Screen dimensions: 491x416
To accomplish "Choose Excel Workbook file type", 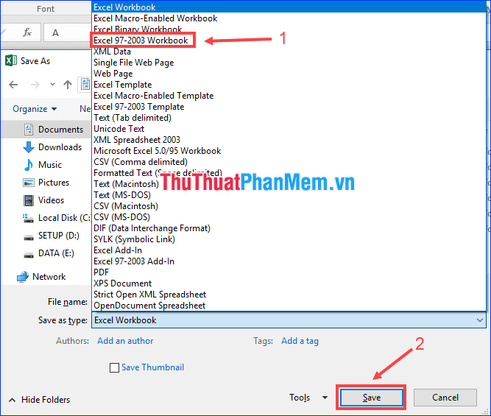I will point(289,7).
